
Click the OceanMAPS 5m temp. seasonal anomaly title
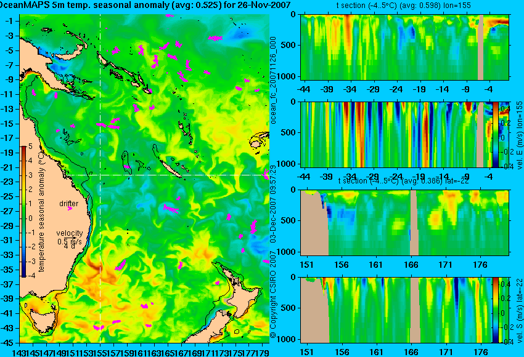click(x=145, y=5)
